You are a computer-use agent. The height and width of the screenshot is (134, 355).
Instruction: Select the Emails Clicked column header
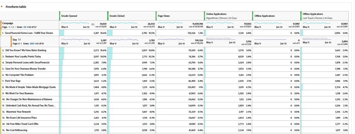tap(132, 16)
